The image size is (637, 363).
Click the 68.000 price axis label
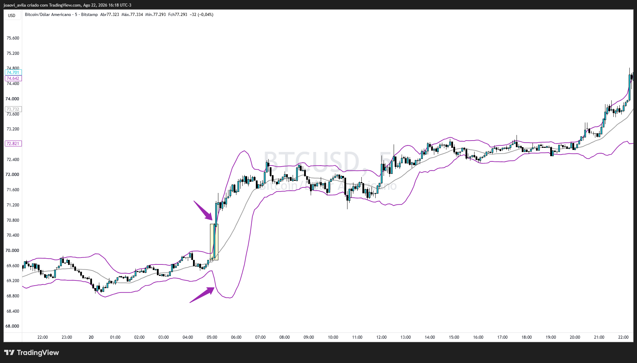[x=12, y=326]
